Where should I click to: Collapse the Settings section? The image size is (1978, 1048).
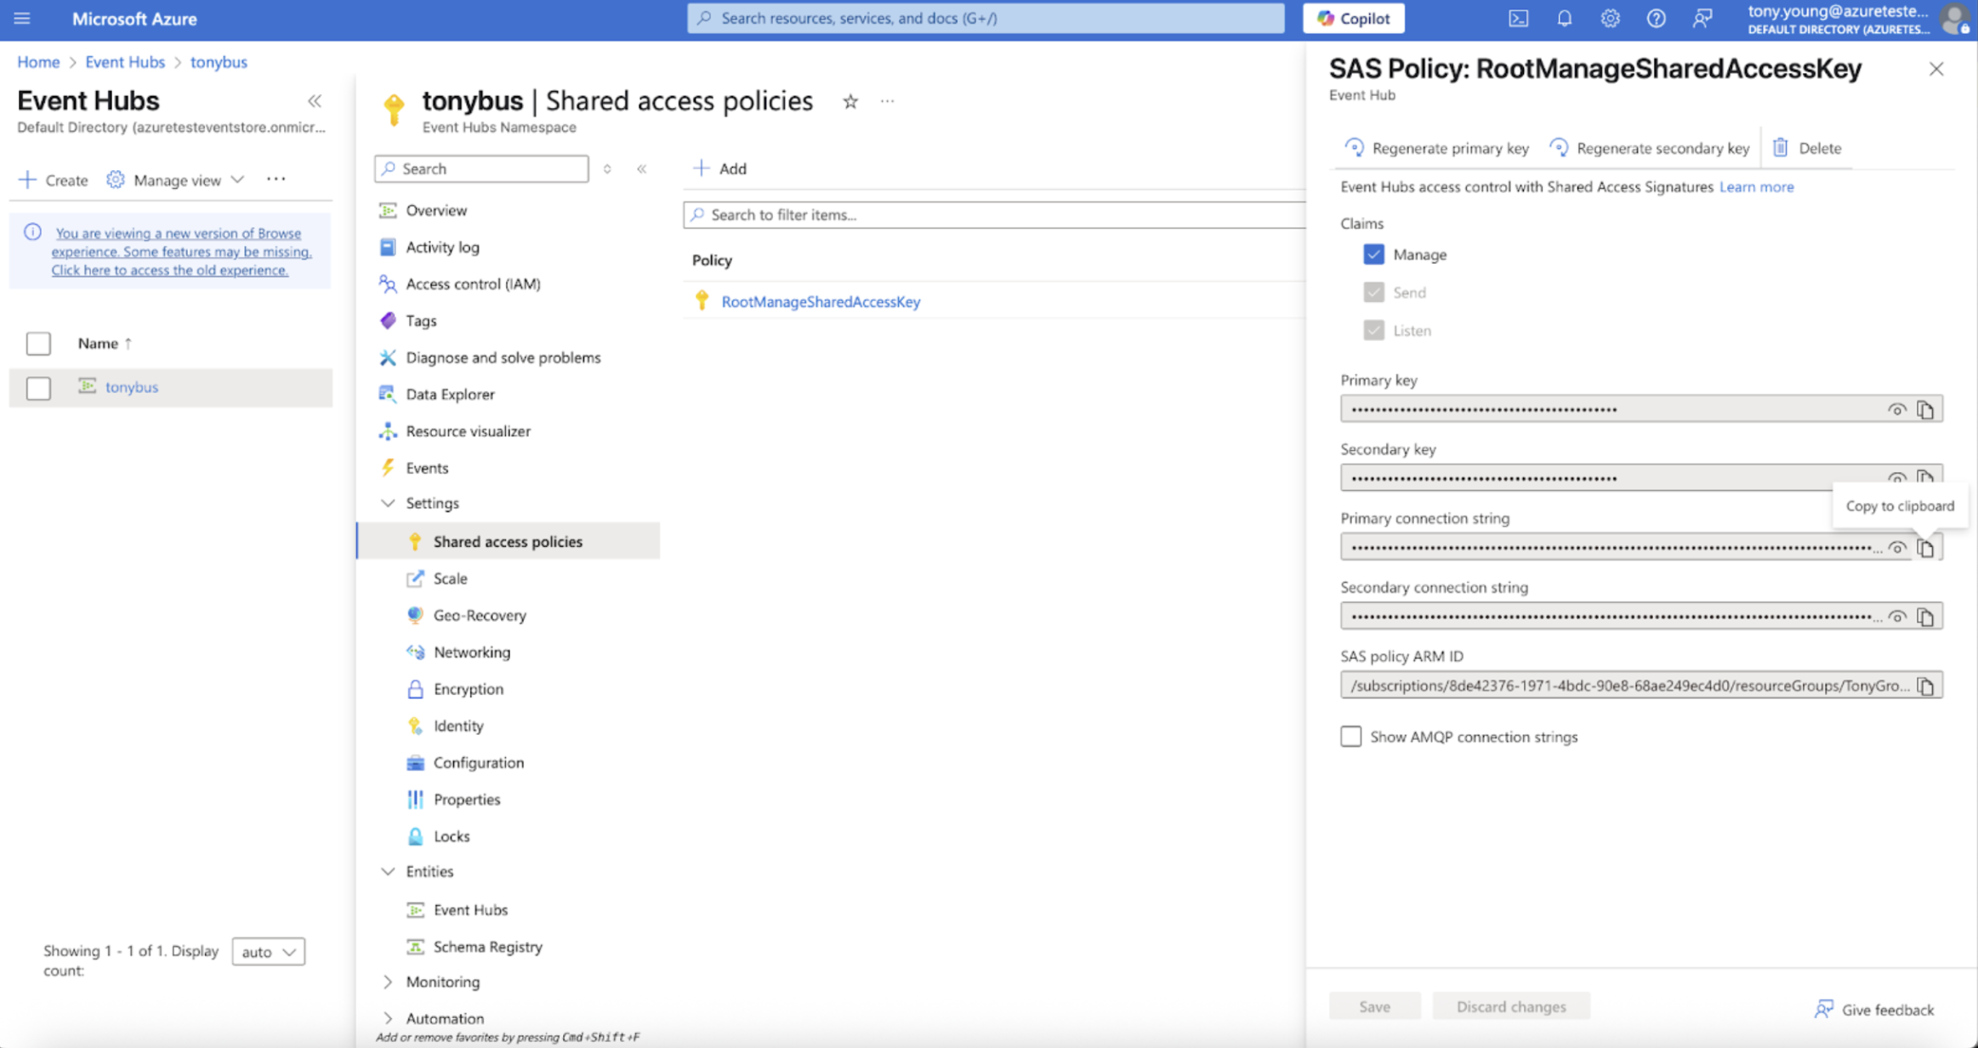tap(388, 504)
